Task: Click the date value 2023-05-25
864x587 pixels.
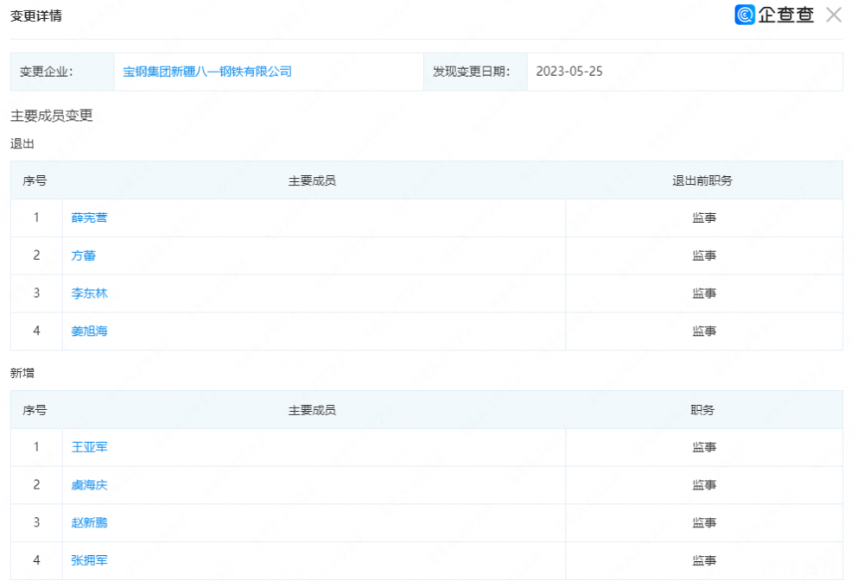Action: tap(569, 72)
